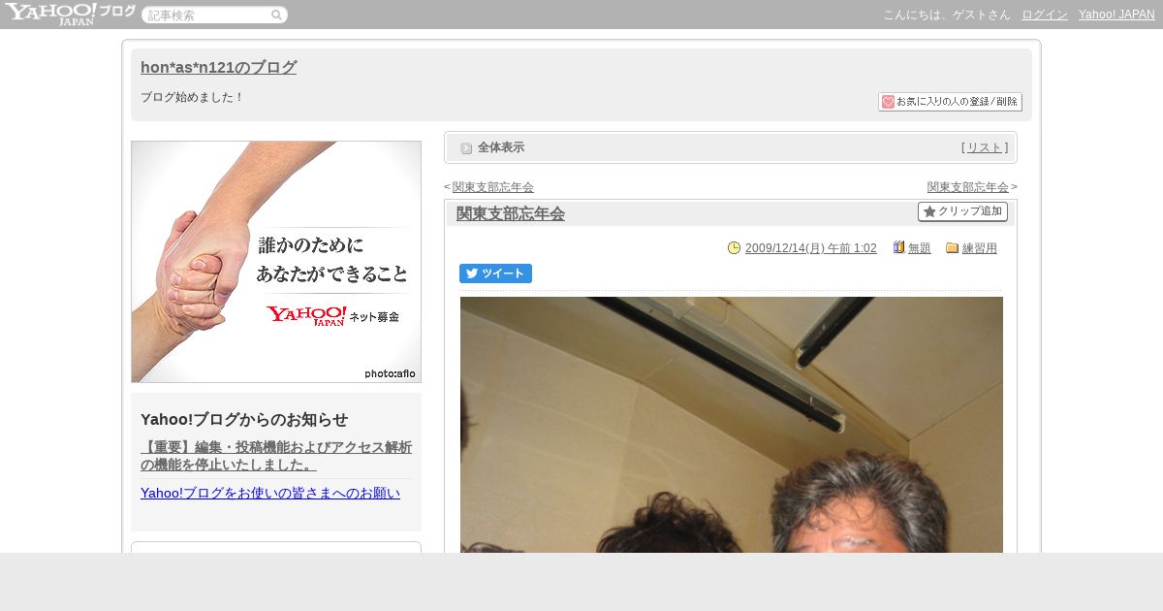Click the clock icon beside the date
The image size is (1163, 611).
[x=734, y=247]
